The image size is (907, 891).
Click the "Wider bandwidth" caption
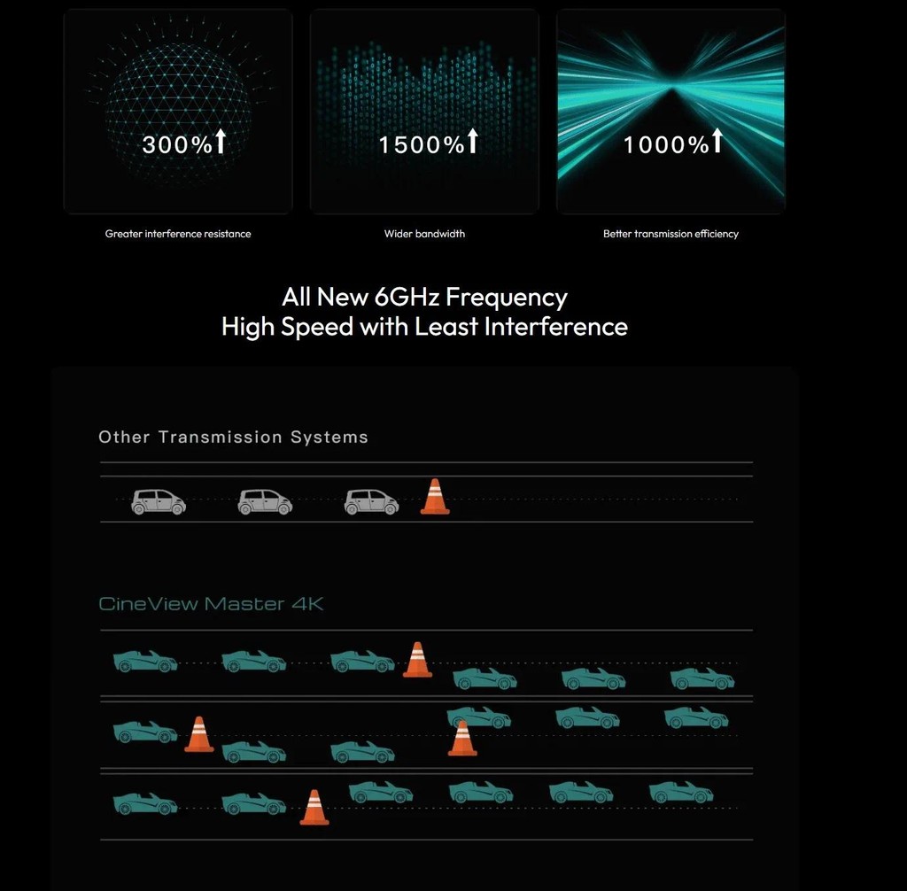pos(424,234)
